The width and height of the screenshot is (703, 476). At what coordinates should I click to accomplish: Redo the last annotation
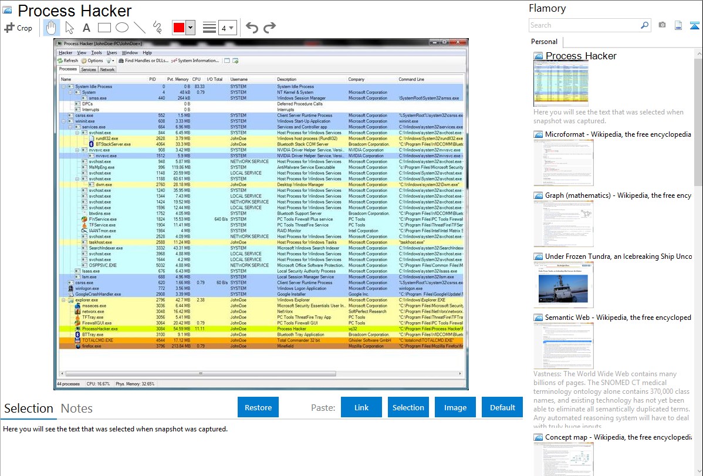[x=269, y=28]
